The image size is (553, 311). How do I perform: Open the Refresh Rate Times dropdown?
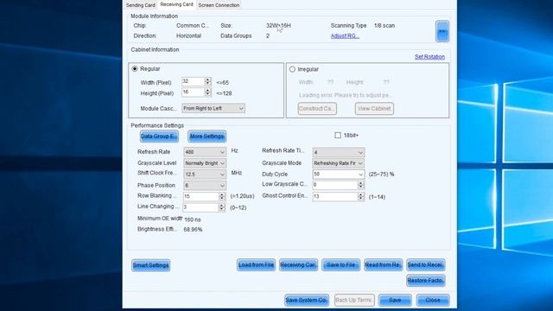pyautogui.click(x=338, y=152)
